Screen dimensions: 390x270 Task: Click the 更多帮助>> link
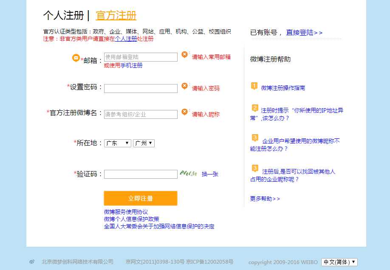click(265, 199)
